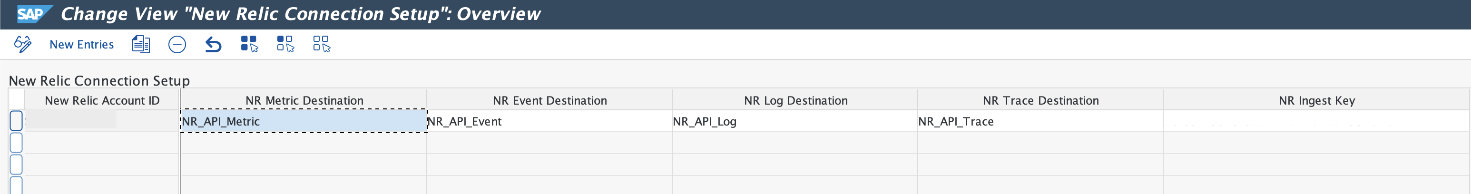1471x194 pixels.
Task: Toggle Display/Change mode pencil icon
Action: (x=23, y=45)
